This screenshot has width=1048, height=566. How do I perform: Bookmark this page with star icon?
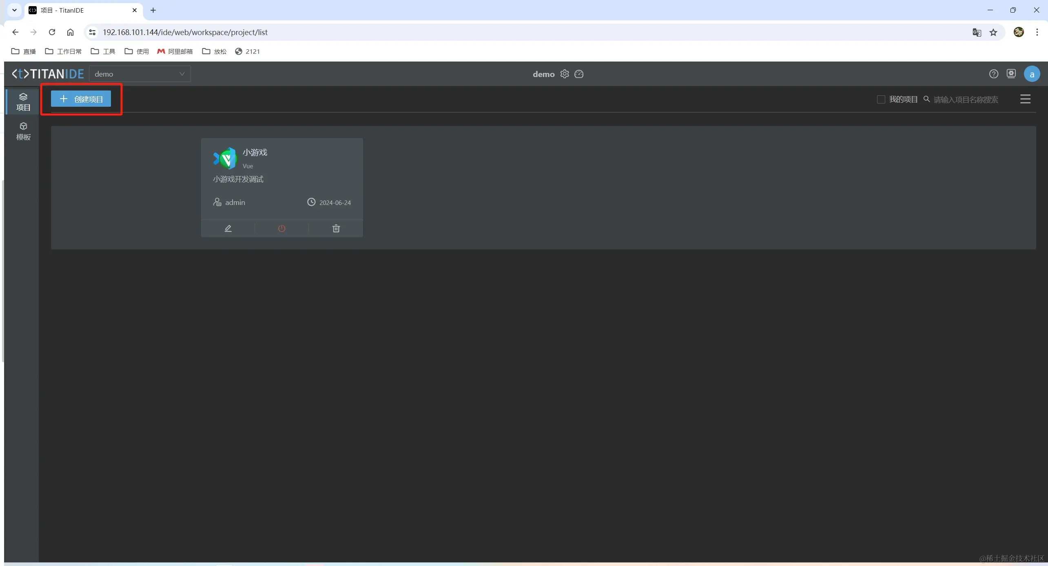tap(993, 32)
